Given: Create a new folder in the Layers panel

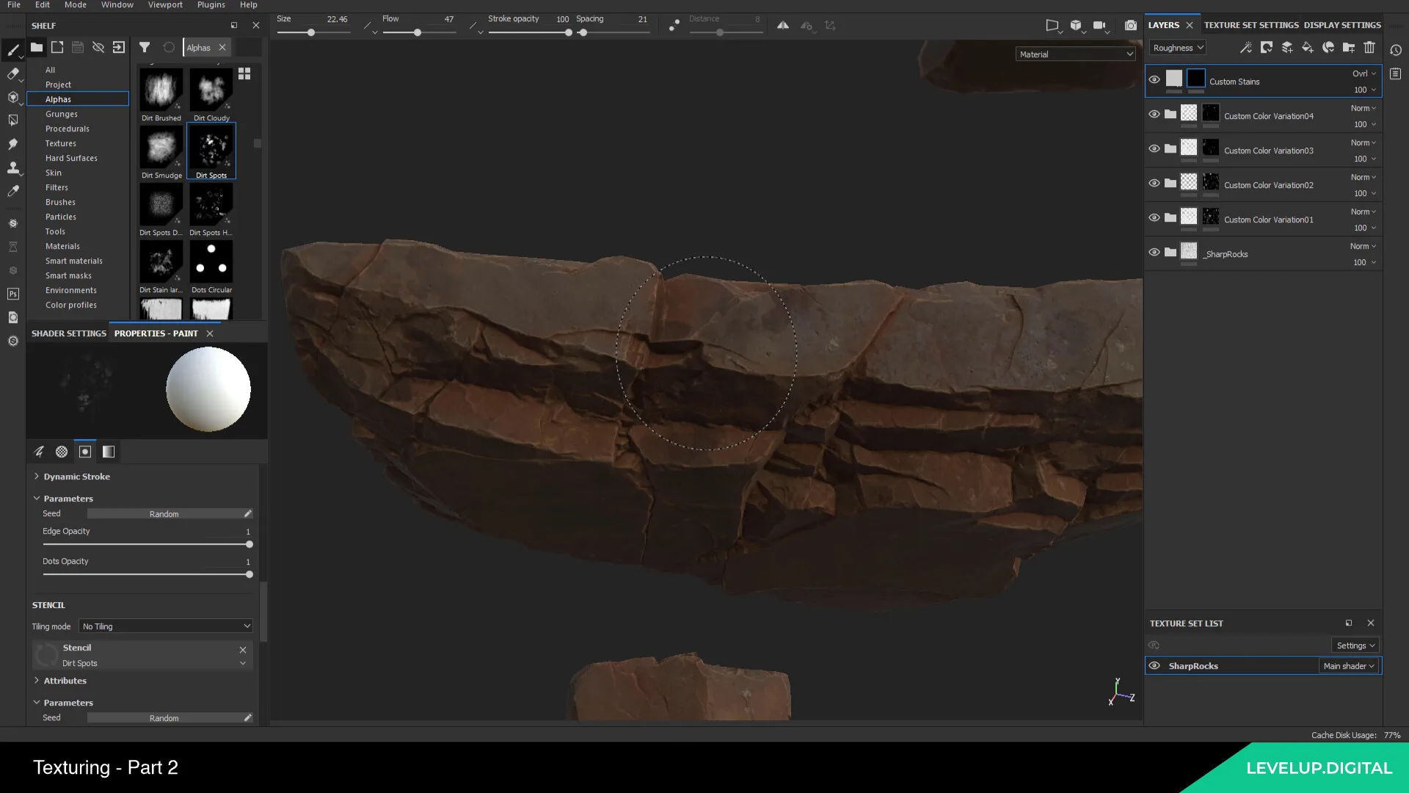Looking at the screenshot, I should click(x=1348, y=47).
